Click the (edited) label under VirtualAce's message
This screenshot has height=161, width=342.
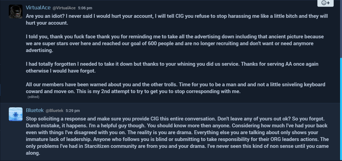tap(33, 97)
